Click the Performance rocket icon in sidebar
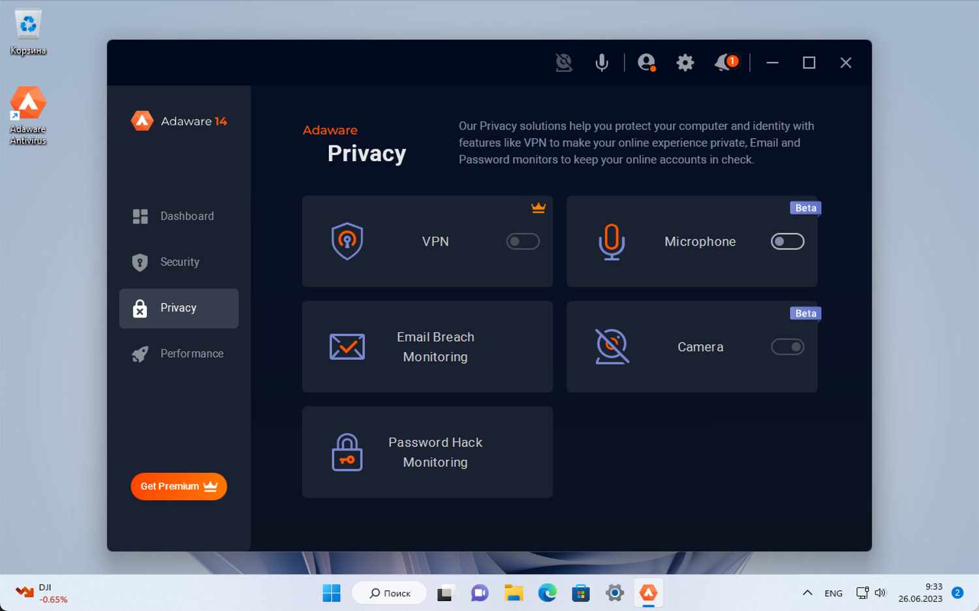Screen dimensions: 979x611 (140, 353)
